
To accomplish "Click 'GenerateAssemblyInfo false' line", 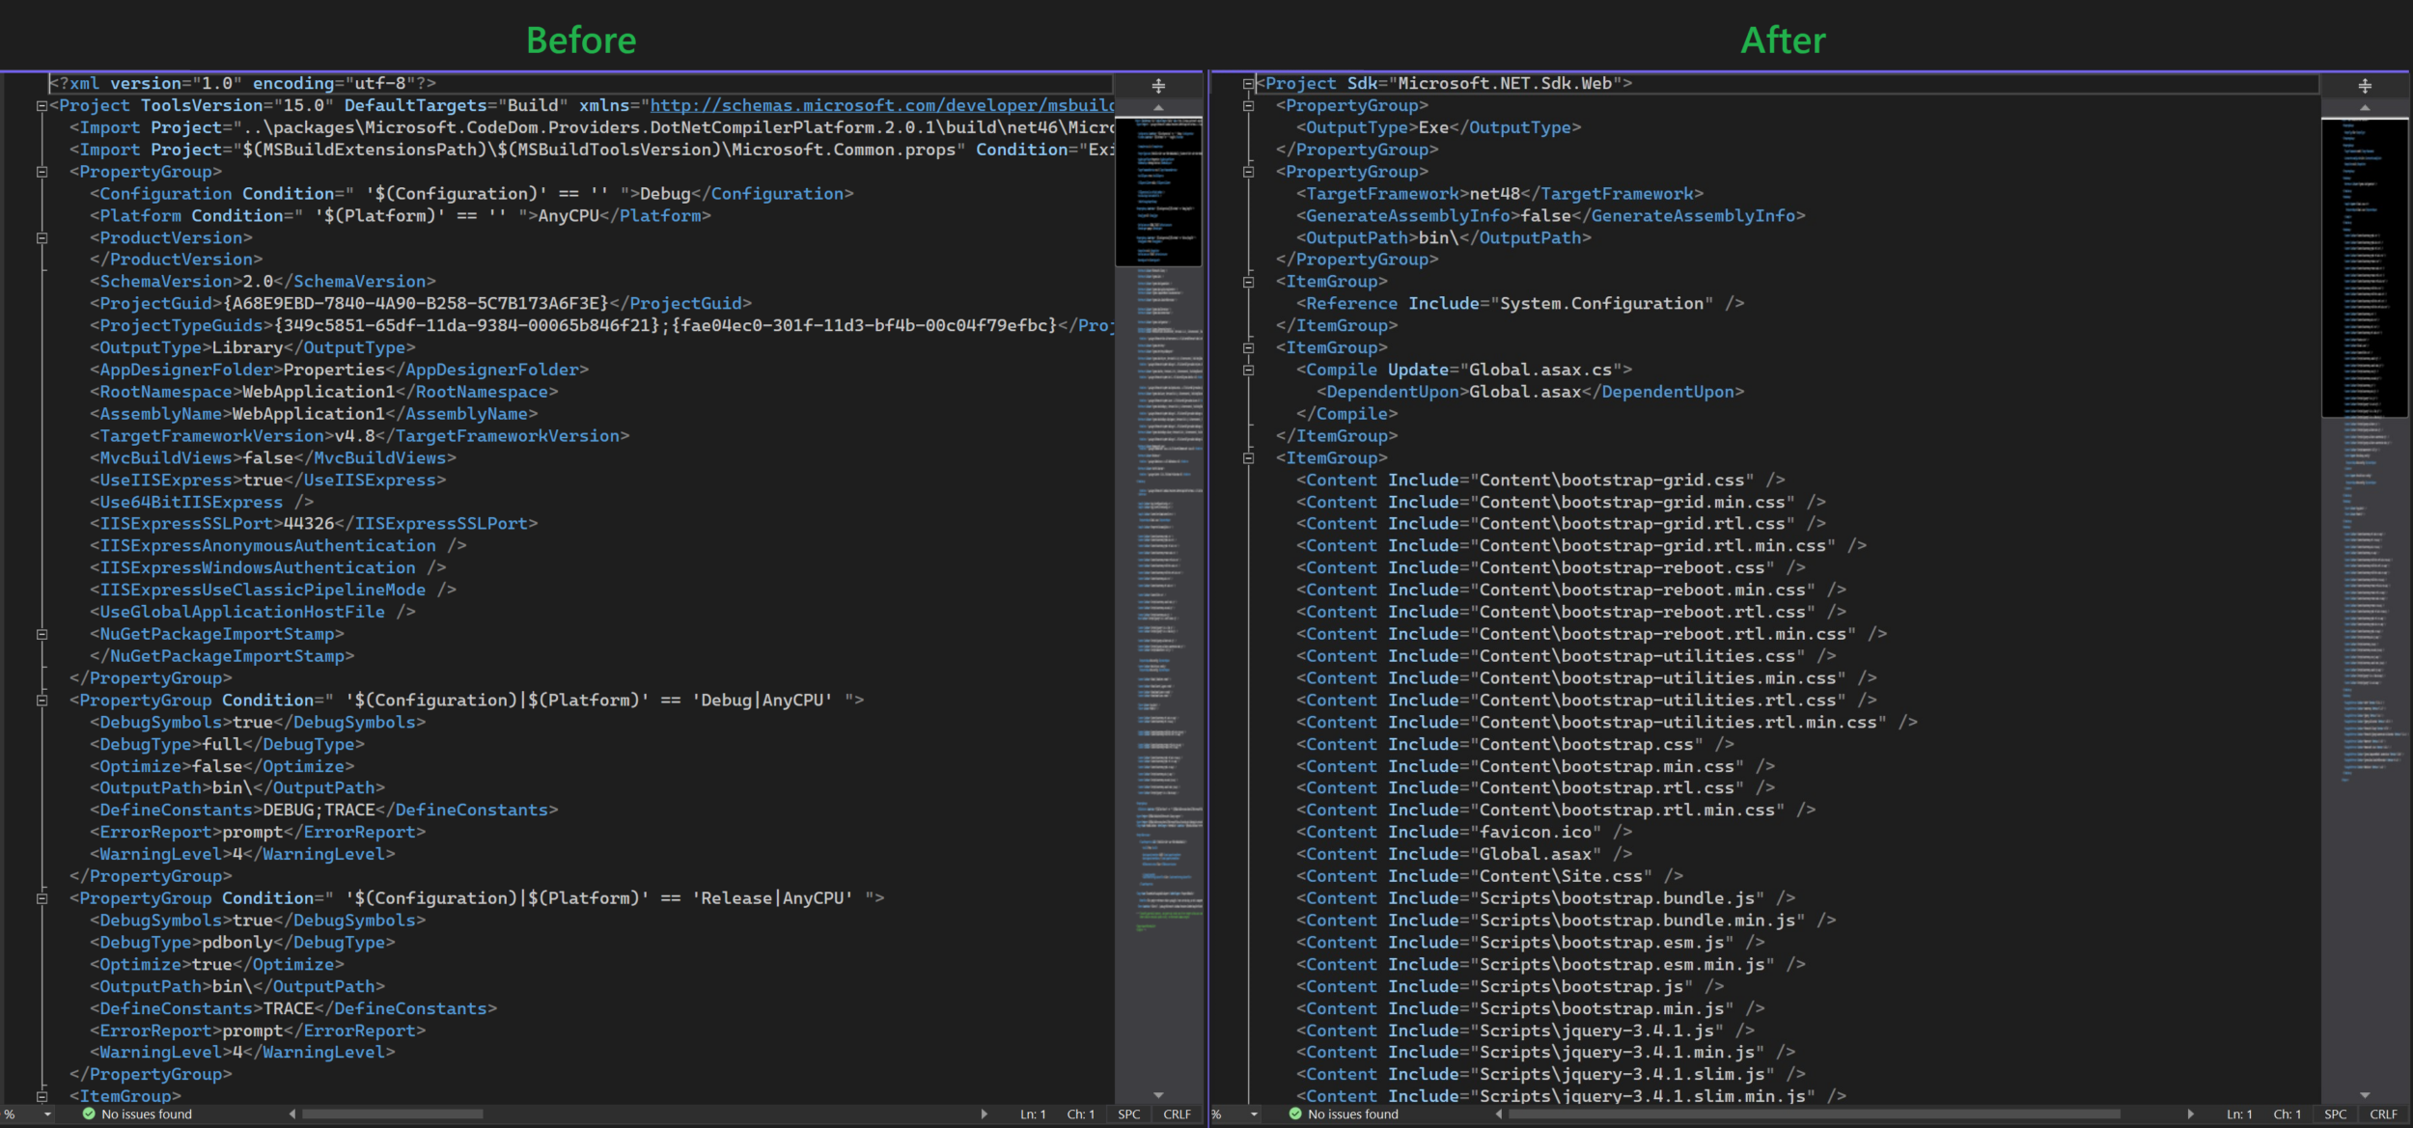I will [x=1550, y=216].
